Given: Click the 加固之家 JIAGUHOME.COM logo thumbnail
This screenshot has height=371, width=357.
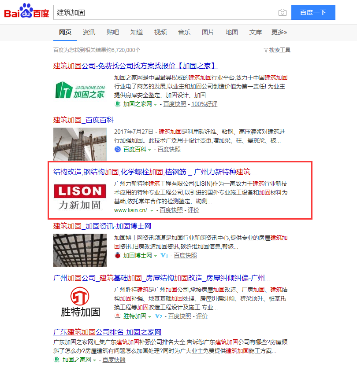Looking at the screenshot, I should (80, 90).
